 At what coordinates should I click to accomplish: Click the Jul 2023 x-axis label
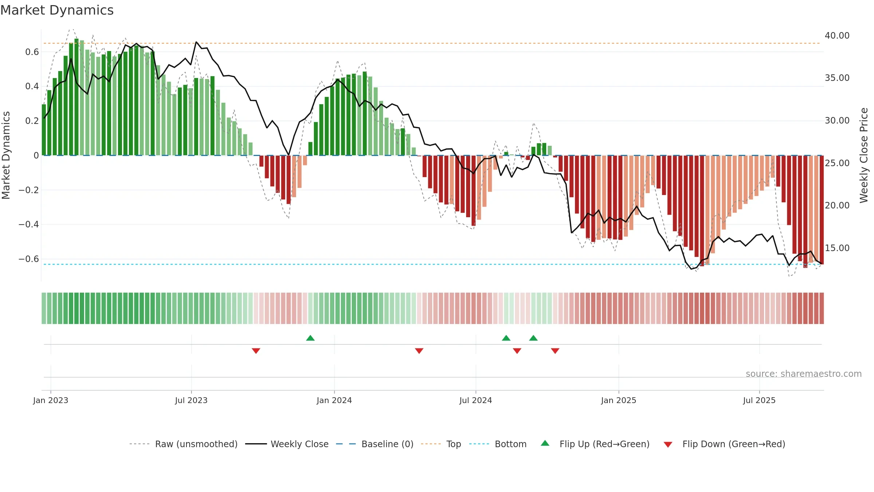coord(191,400)
